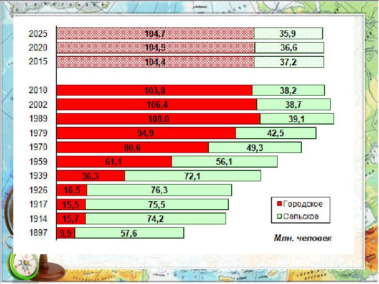Click the 104,7 urban bar for 2025

coord(155,34)
